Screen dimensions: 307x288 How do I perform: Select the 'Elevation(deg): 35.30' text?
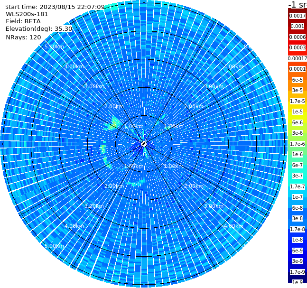click(39, 29)
